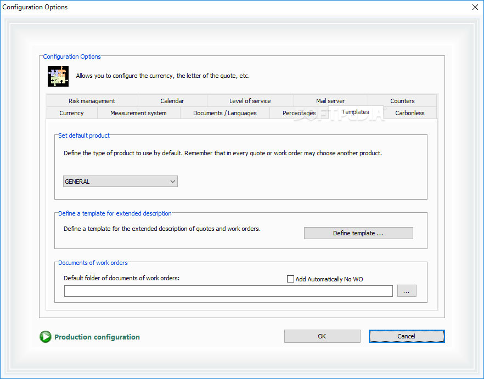Open the Carbonless tab
This screenshot has height=379, width=484.
click(x=409, y=113)
